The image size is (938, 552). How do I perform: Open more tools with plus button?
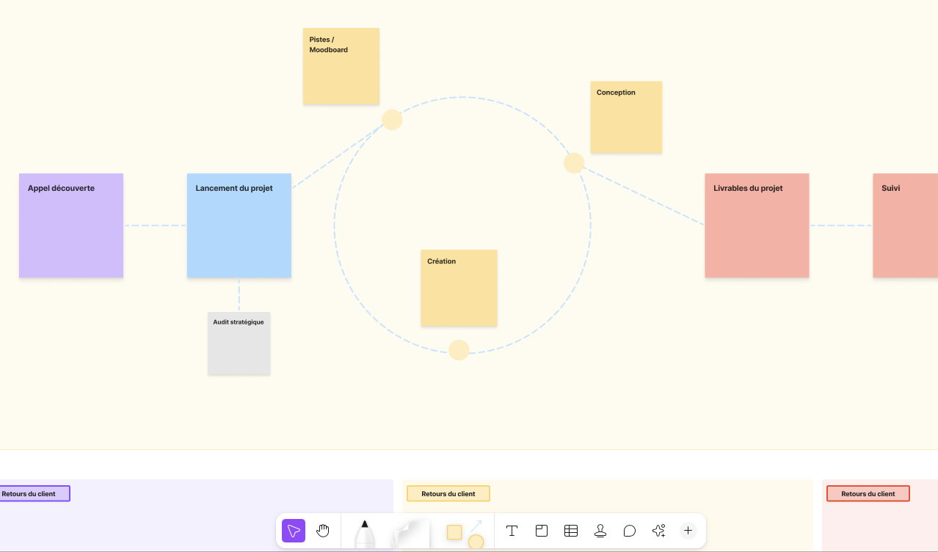688,531
